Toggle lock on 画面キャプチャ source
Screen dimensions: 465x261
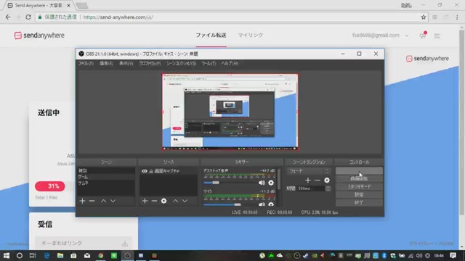tap(151, 171)
